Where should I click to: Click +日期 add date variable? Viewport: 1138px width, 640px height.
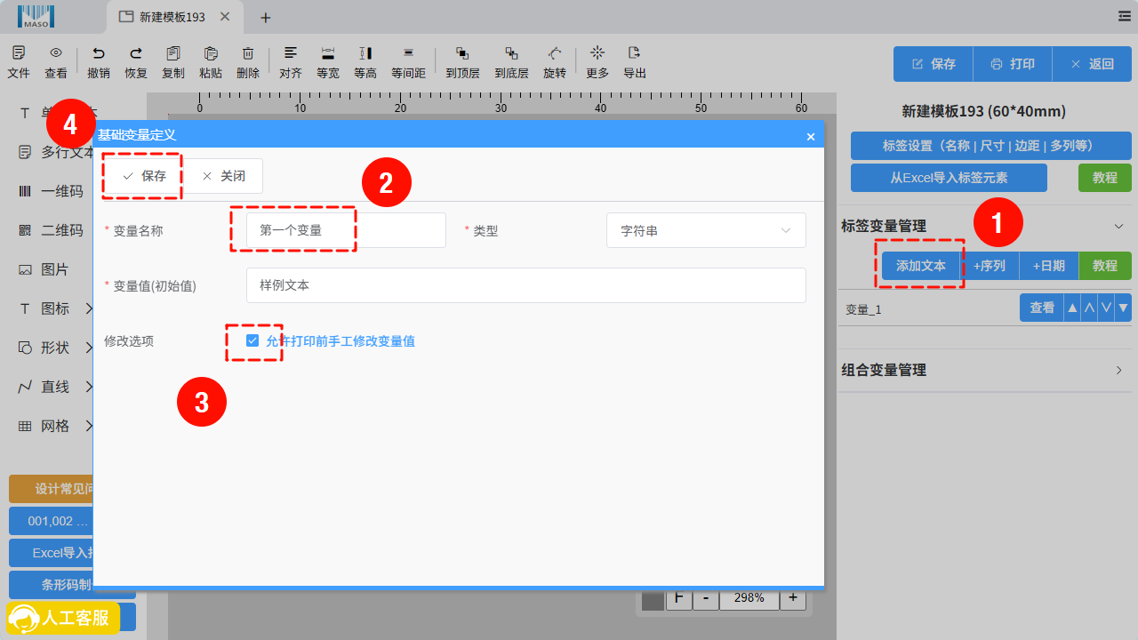1049,266
